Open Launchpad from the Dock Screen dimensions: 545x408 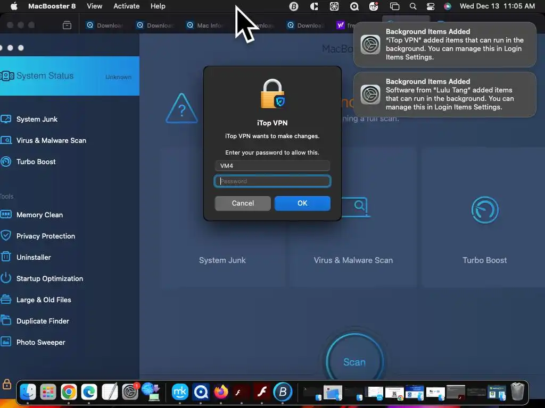pos(48,392)
